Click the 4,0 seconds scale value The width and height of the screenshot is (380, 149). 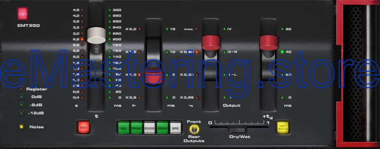pyautogui.click(x=76, y=16)
